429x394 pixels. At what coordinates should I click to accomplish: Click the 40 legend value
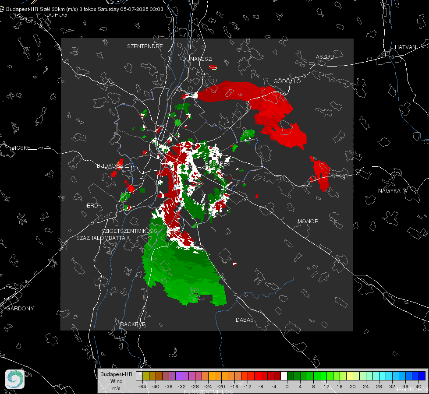418,387
